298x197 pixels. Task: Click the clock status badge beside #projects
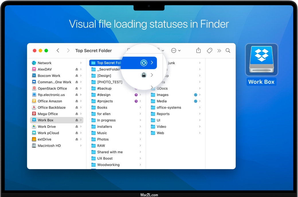pyautogui.click(x=136, y=101)
